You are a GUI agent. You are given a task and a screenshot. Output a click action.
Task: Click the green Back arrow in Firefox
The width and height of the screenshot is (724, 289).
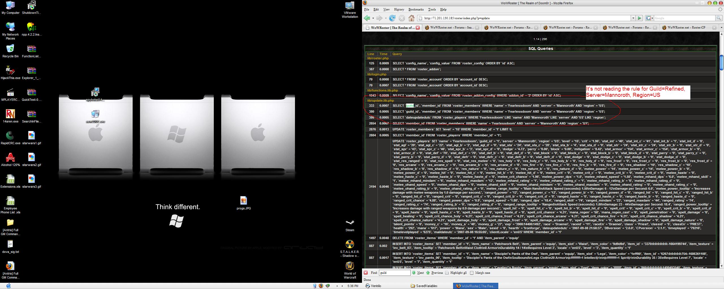(x=367, y=18)
